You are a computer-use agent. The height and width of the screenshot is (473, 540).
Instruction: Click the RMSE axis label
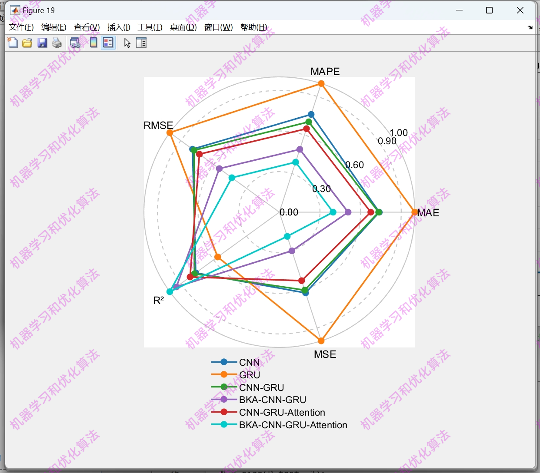coord(158,126)
